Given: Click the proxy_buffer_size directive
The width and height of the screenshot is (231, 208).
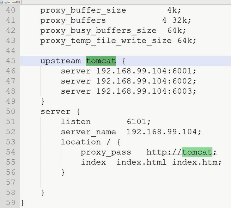Looking at the screenshot, I should pyautogui.click(x=83, y=10).
